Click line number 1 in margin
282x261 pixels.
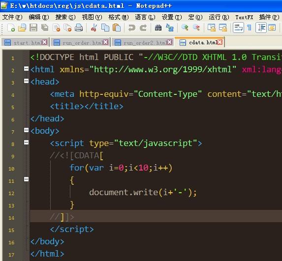13,58
